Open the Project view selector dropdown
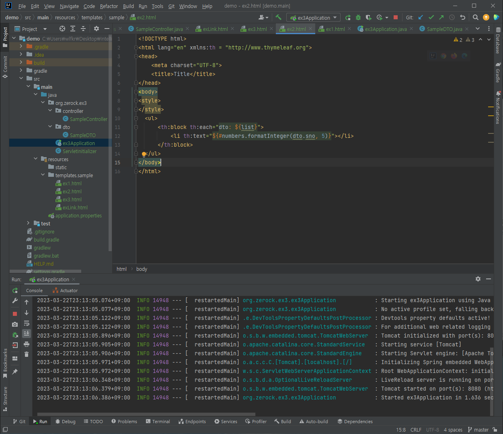This screenshot has height=434, width=503. (x=31, y=29)
